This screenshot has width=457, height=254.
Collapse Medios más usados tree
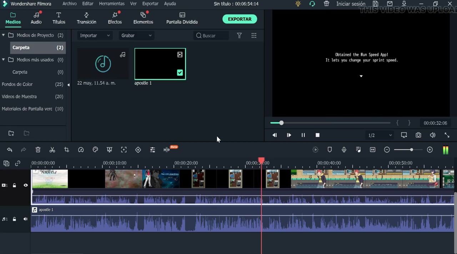[x=3, y=59]
